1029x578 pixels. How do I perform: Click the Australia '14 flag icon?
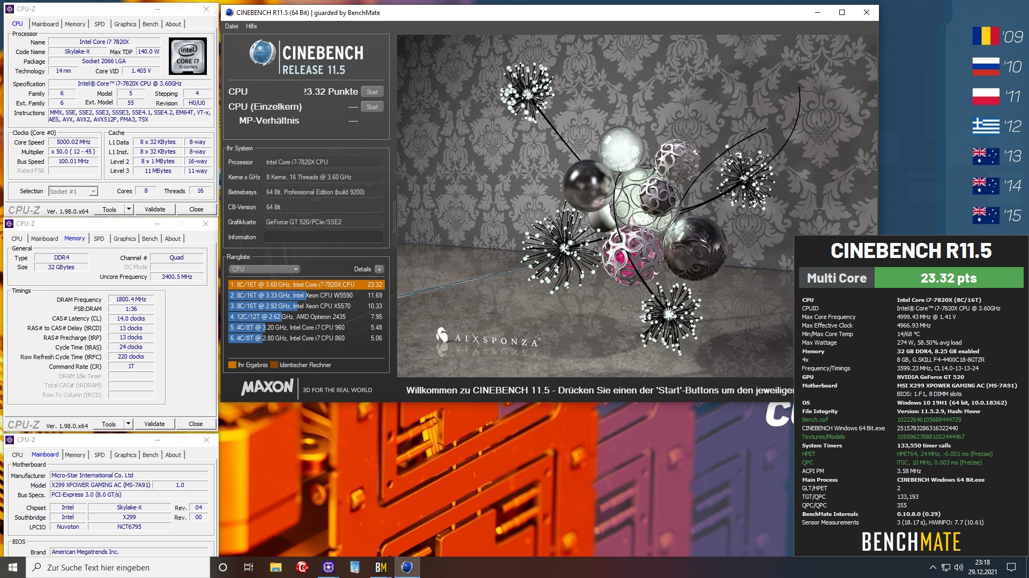coord(986,186)
